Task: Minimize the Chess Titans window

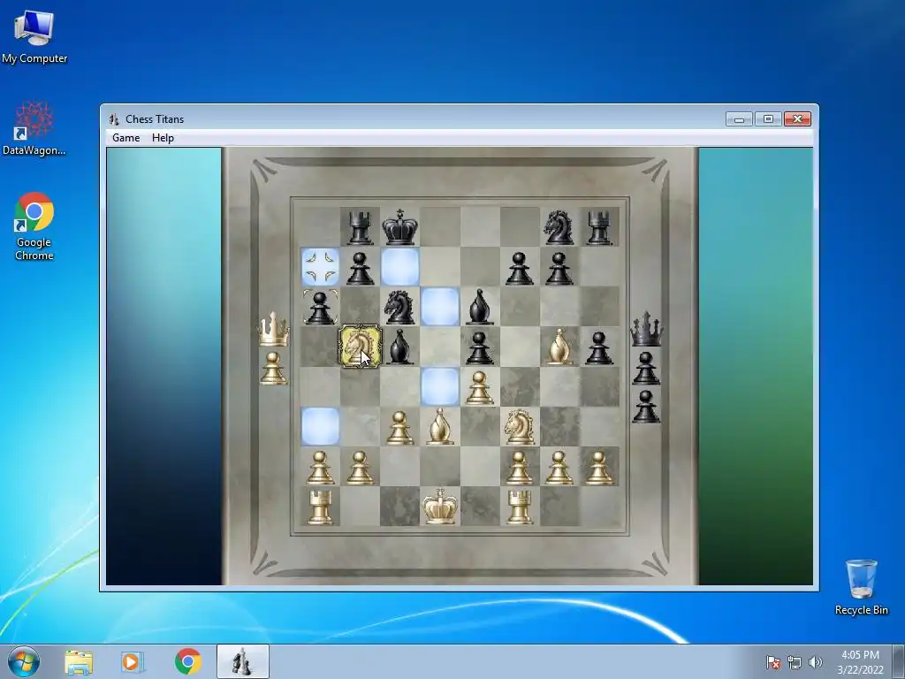Action: [x=739, y=119]
